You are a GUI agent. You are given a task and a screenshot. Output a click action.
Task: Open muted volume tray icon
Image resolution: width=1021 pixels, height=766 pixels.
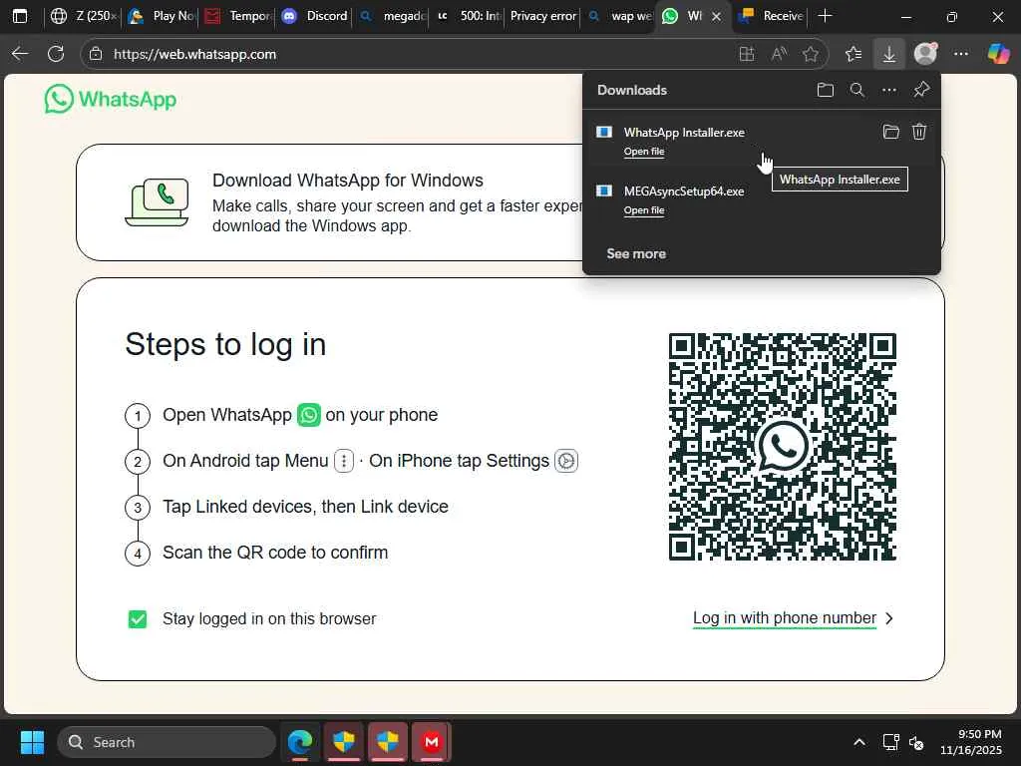click(916, 742)
